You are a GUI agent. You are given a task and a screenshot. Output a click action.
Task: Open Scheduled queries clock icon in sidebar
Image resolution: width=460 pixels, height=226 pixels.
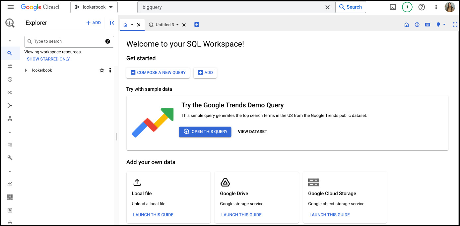tap(10, 80)
